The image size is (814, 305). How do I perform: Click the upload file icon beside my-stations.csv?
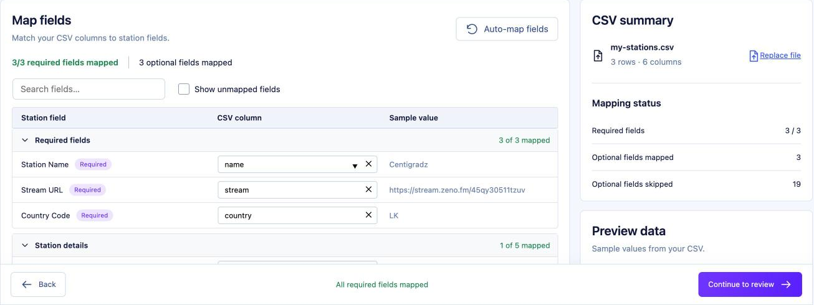click(x=598, y=55)
